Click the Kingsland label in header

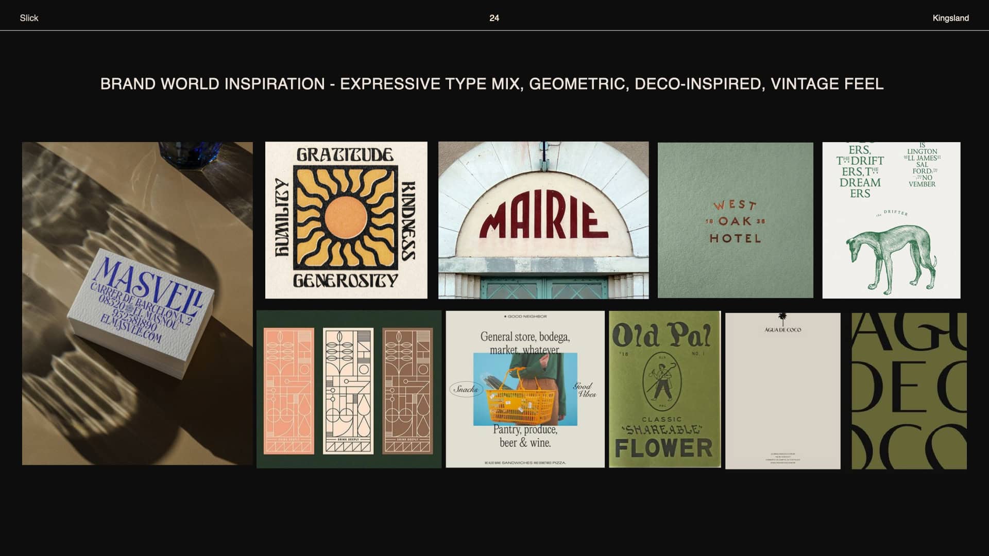(x=950, y=18)
